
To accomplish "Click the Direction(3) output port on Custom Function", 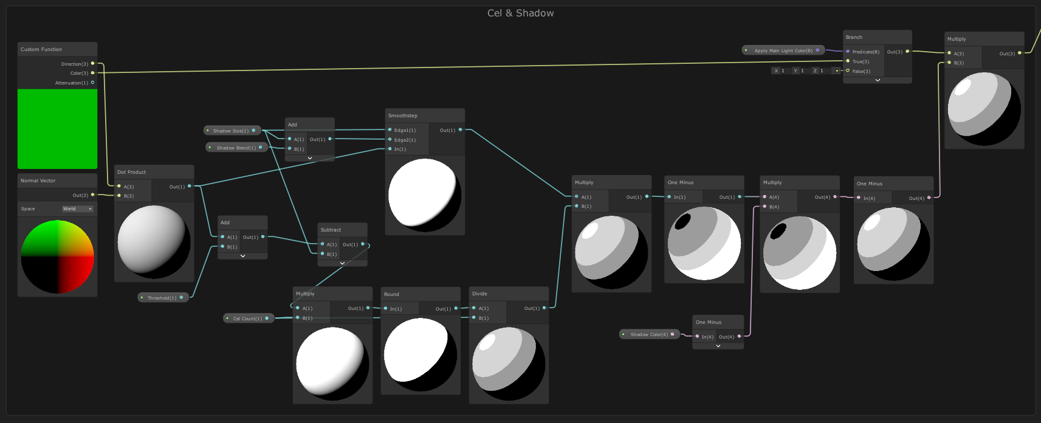I will [x=92, y=64].
